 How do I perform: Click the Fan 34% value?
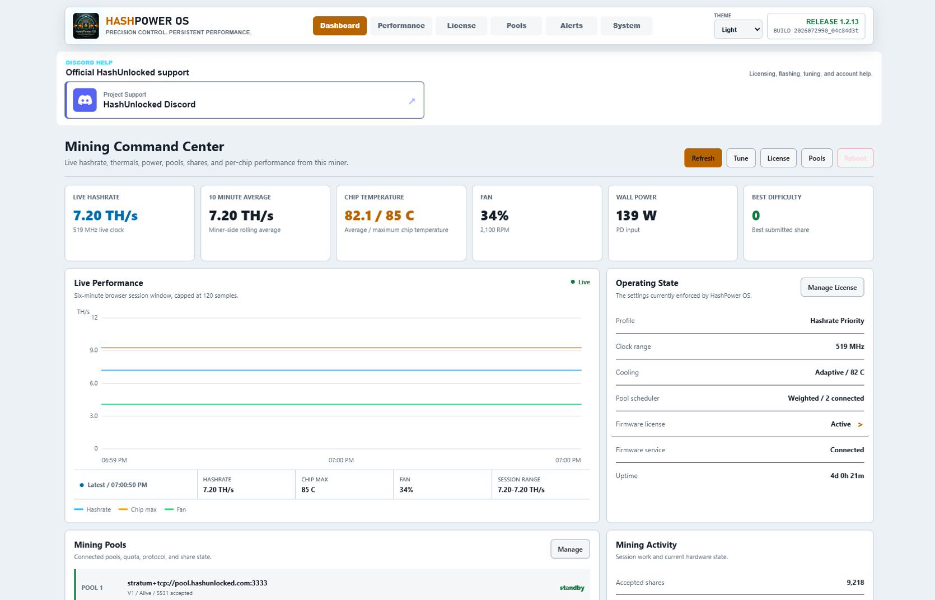point(494,215)
